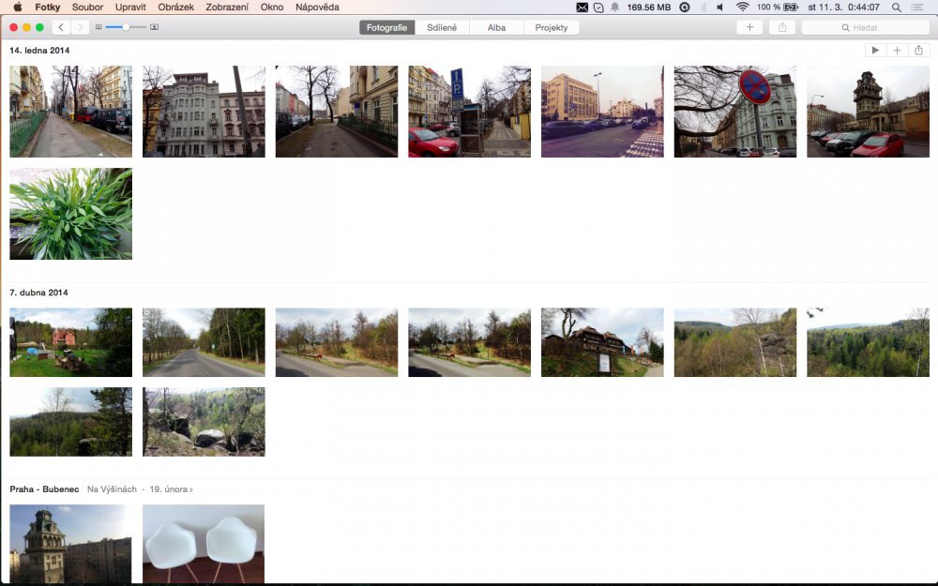The height and width of the screenshot is (586, 938).
Task: Switch to the Alba tab
Action: click(496, 27)
